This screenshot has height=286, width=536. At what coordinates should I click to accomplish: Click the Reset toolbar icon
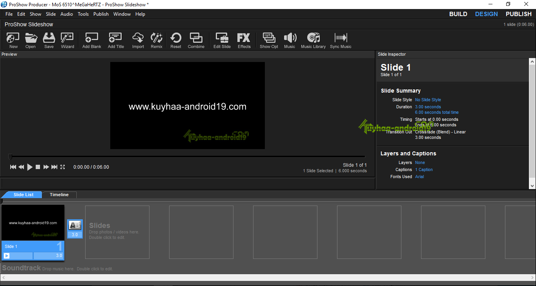(x=176, y=40)
